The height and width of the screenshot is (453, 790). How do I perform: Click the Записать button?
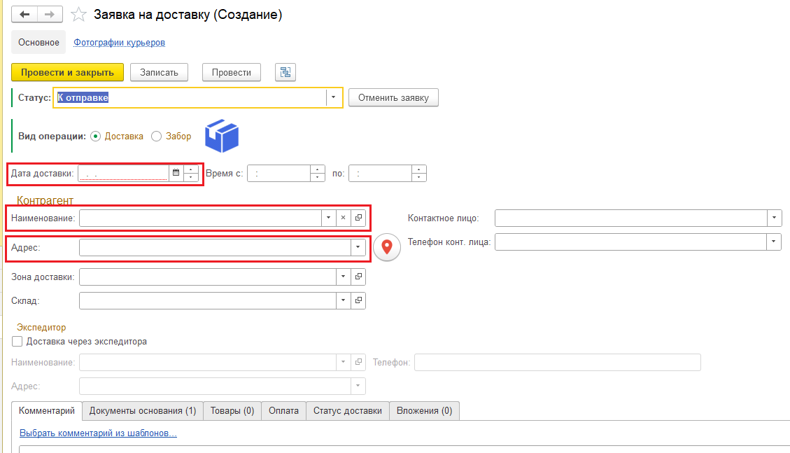click(160, 73)
